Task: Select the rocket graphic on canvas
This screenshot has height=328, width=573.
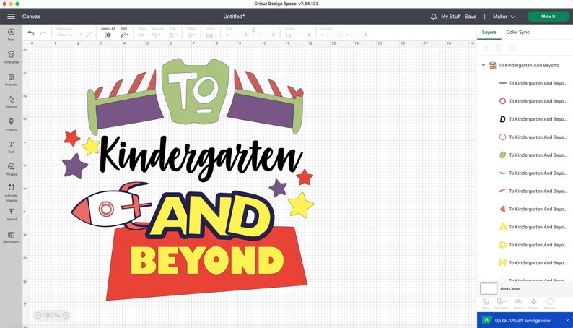Action: click(110, 207)
